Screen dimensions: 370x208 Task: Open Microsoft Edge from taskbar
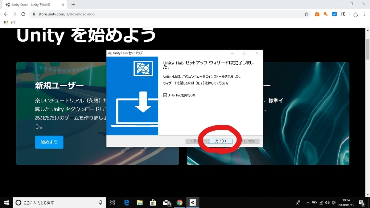click(x=126, y=202)
